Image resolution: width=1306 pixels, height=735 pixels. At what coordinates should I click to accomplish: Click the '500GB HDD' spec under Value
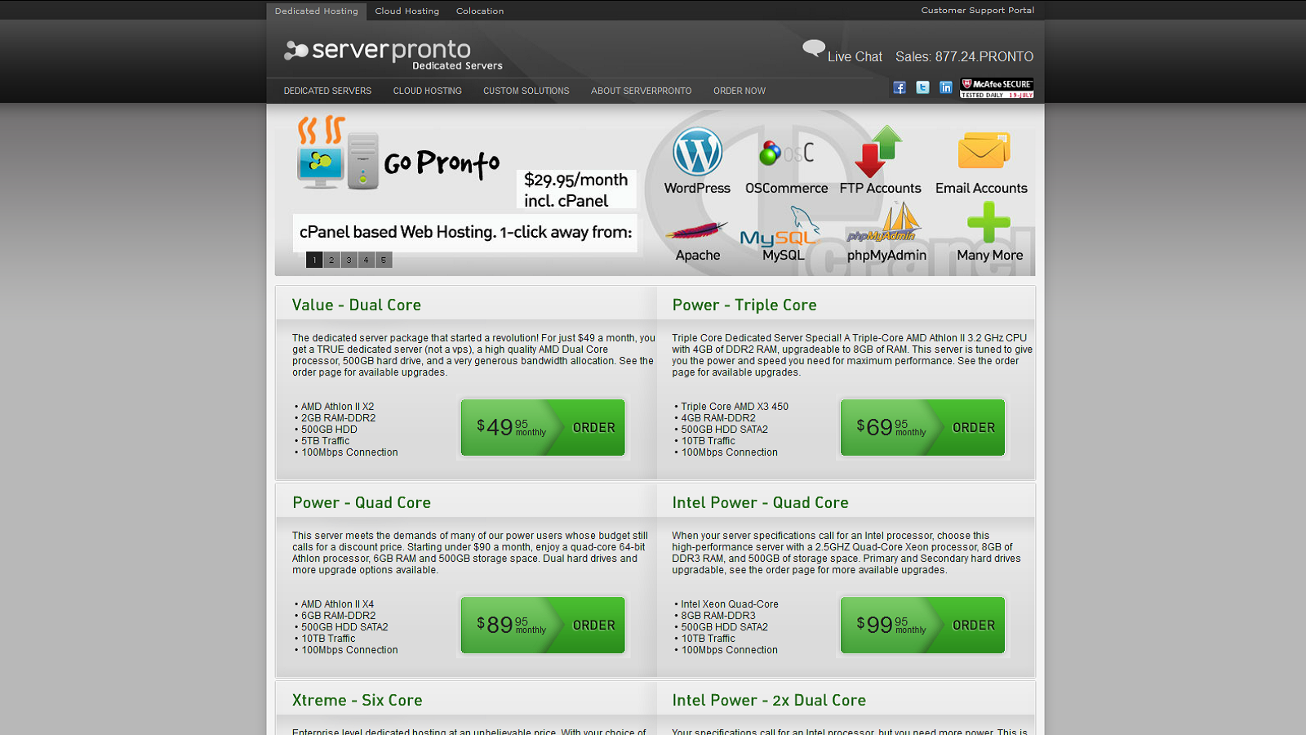click(x=329, y=430)
